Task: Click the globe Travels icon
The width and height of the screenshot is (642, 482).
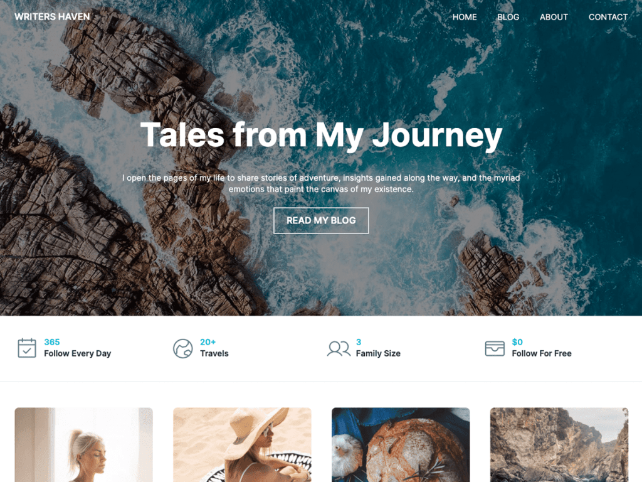Action: click(182, 348)
